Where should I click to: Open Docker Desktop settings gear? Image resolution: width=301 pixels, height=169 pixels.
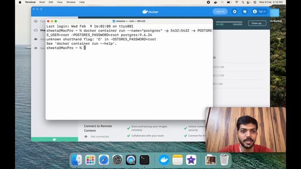[x=235, y=11]
